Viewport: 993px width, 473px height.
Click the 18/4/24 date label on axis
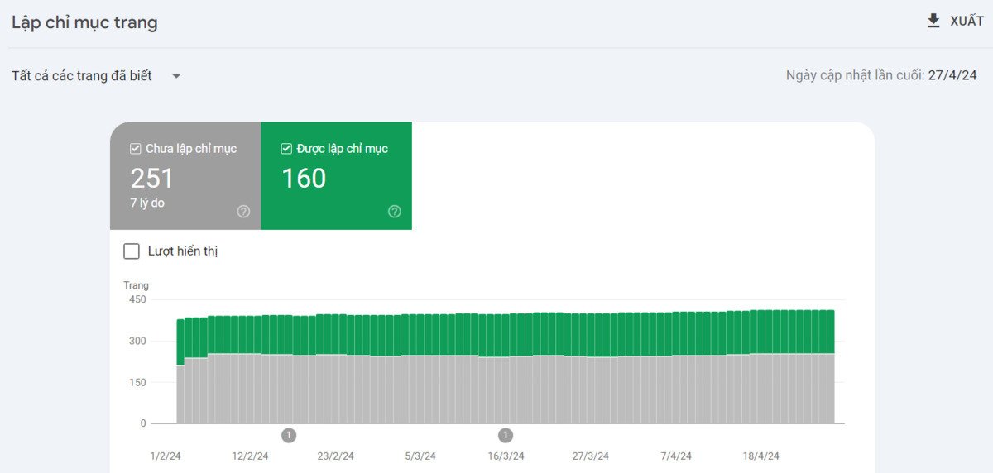click(761, 456)
